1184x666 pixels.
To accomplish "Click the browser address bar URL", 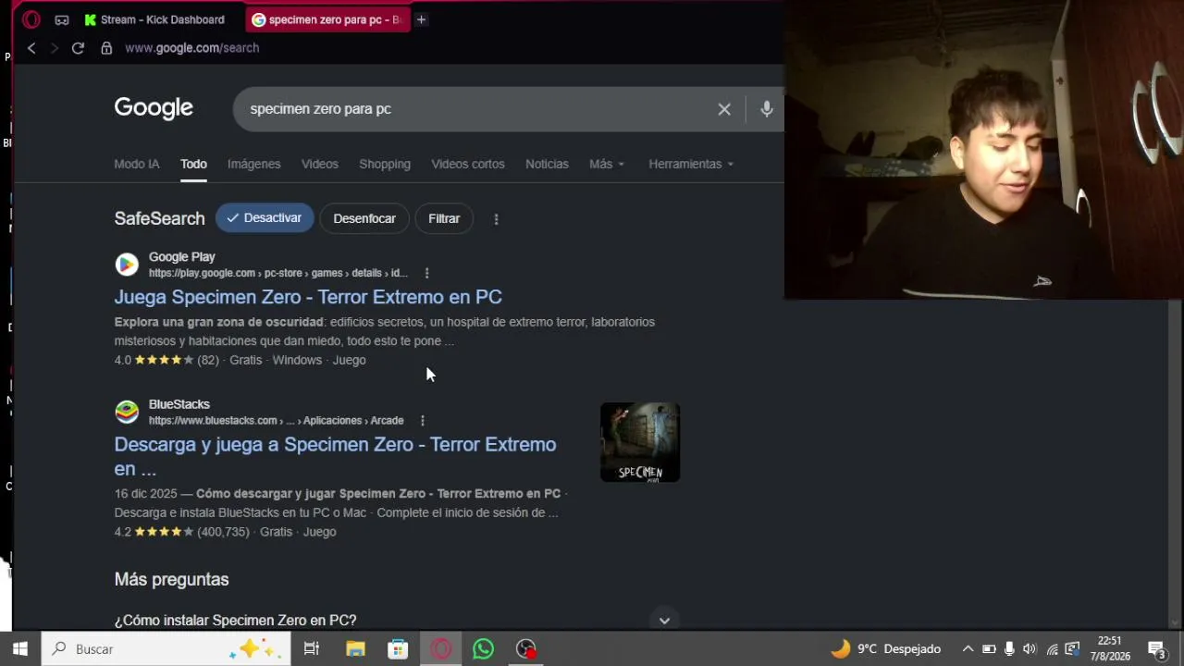I will pos(192,48).
